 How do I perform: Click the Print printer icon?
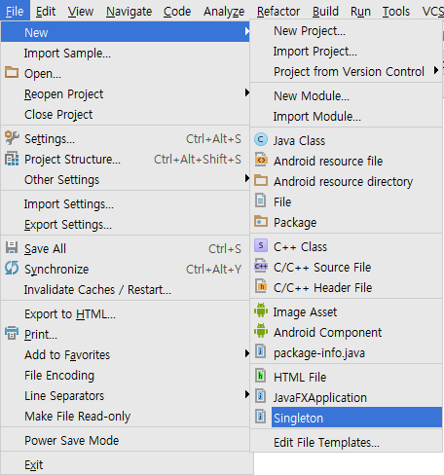12,334
